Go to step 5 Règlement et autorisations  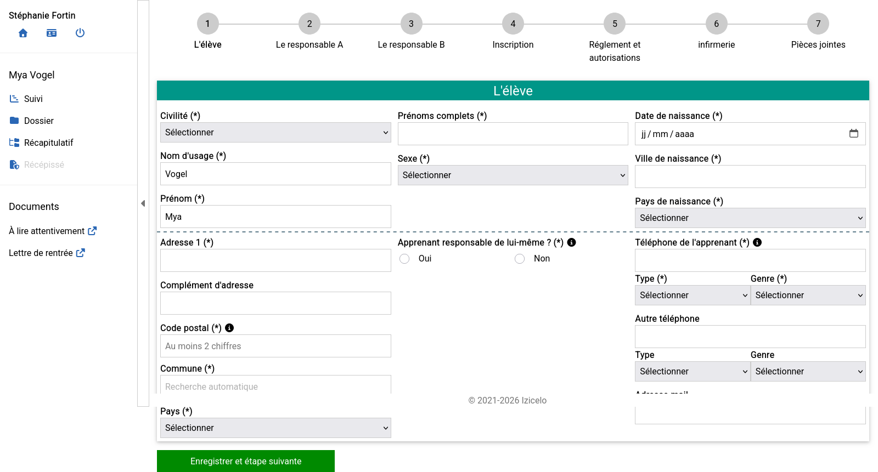(615, 24)
